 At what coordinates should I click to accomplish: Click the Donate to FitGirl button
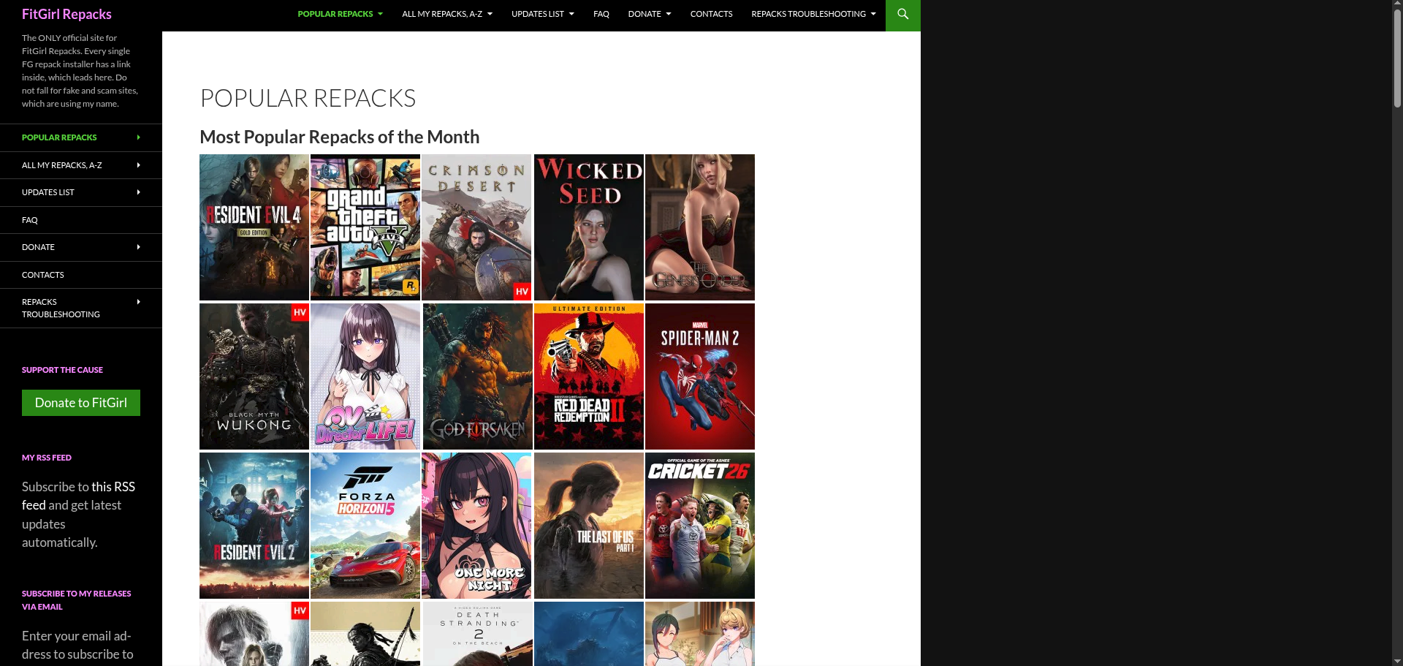[81, 403]
